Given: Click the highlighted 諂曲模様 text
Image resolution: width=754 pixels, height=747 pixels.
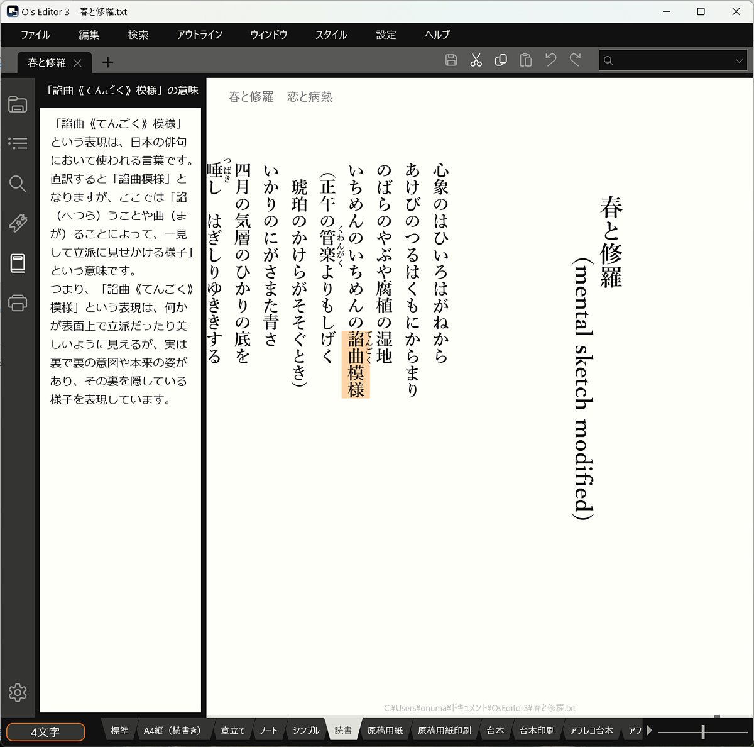Looking at the screenshot, I should point(356,365).
